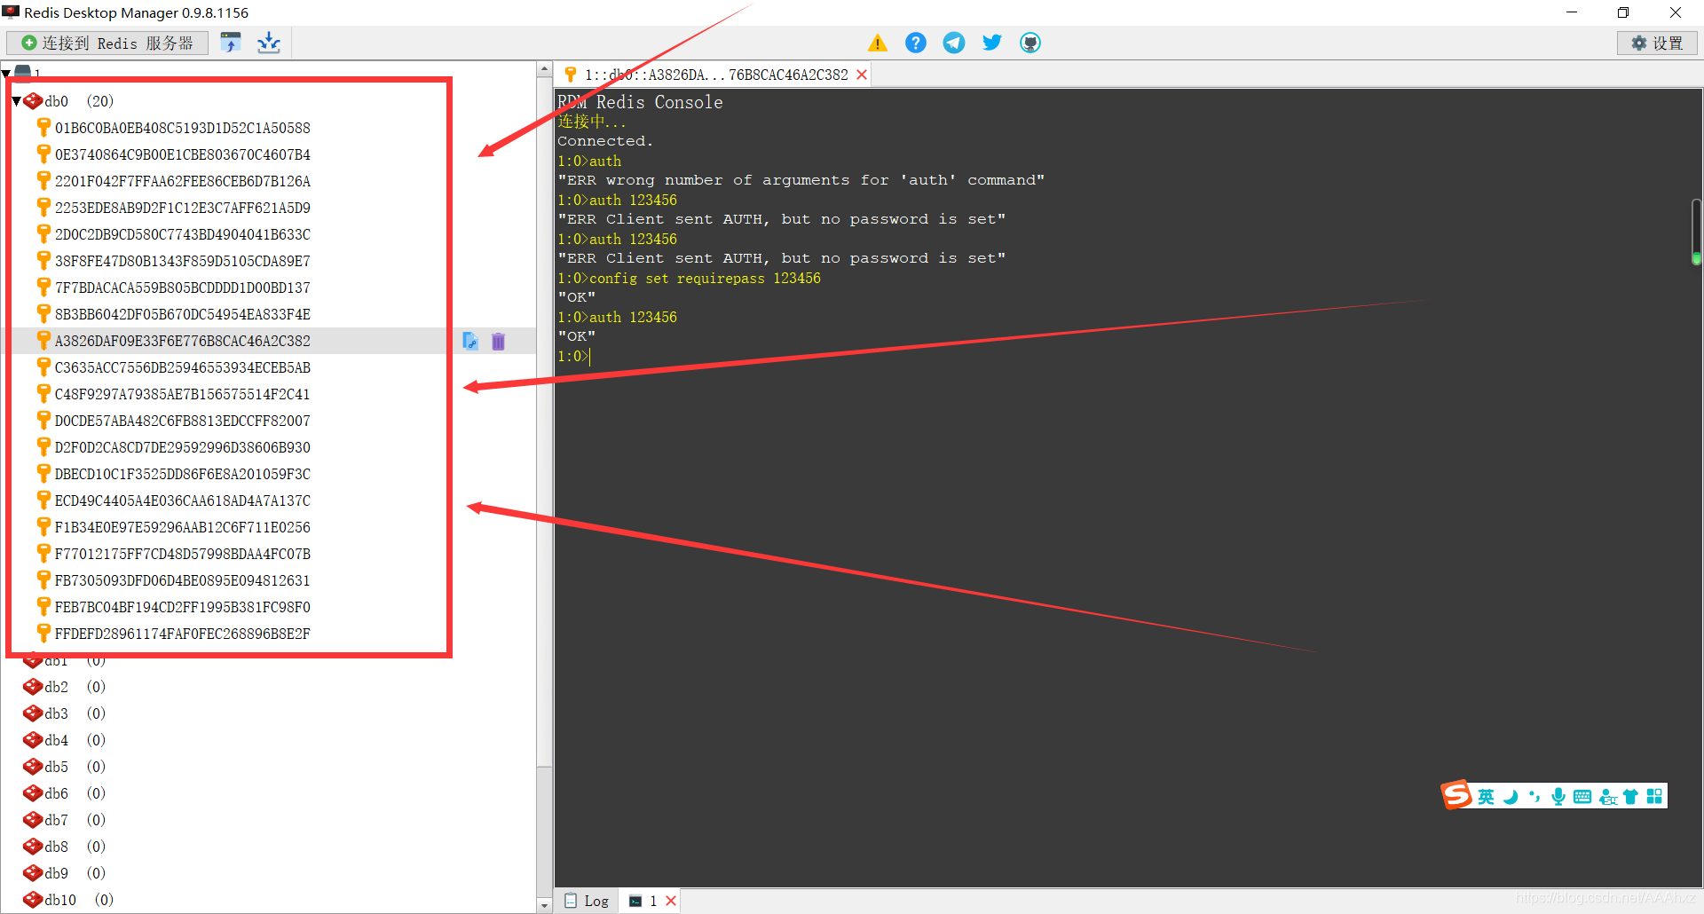This screenshot has width=1704, height=914.
Task: Select the db9 database node
Action: (64, 873)
